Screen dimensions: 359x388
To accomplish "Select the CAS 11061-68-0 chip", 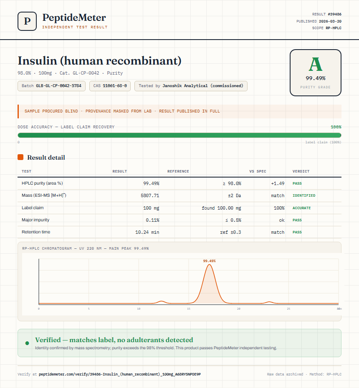I will (x=110, y=86).
